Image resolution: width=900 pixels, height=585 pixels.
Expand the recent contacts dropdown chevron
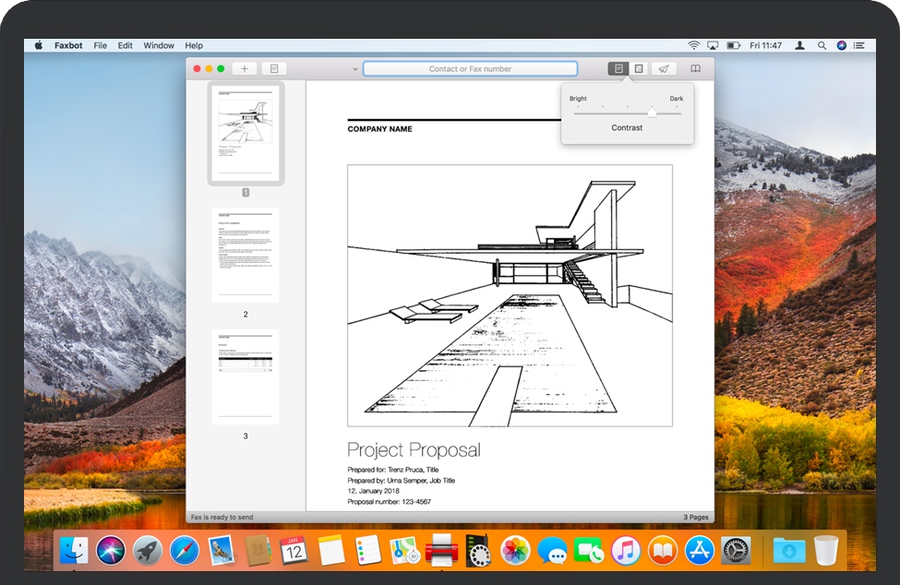(x=355, y=69)
